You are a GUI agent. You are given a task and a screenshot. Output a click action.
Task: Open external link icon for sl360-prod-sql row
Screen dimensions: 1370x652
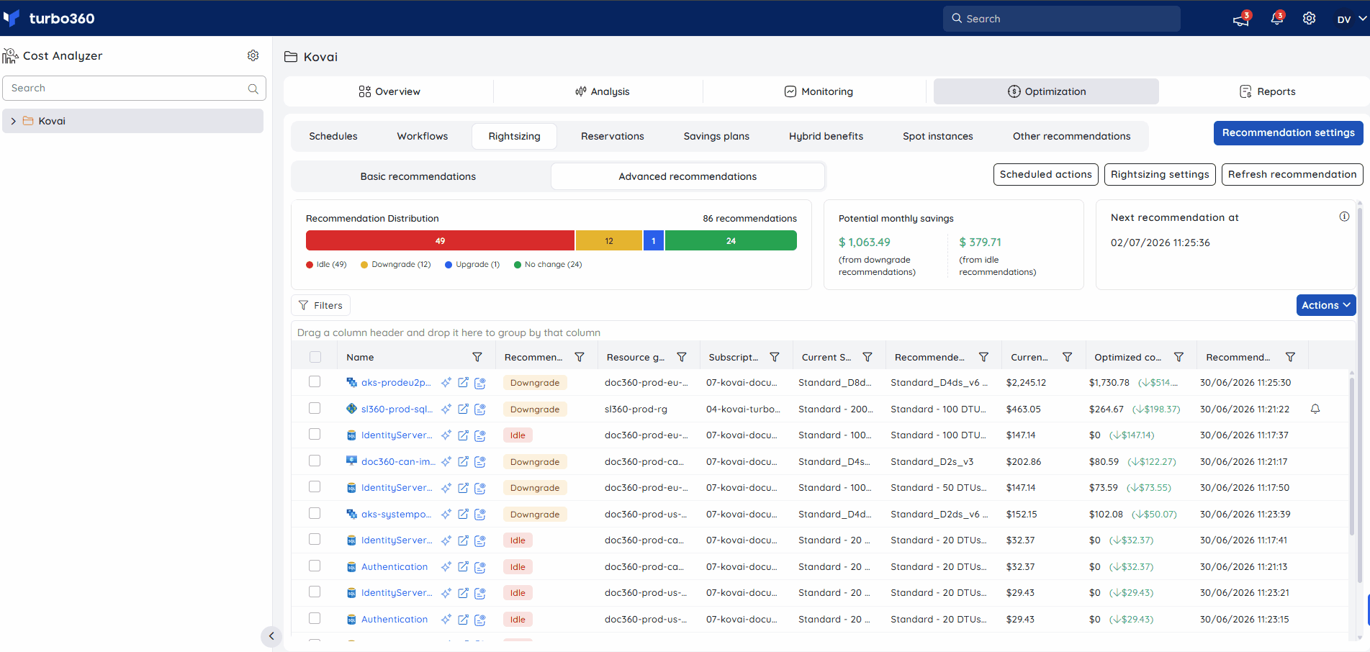pyautogui.click(x=464, y=409)
